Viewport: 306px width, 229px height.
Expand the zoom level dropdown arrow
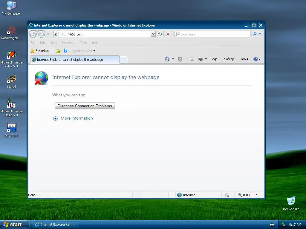click(256, 195)
